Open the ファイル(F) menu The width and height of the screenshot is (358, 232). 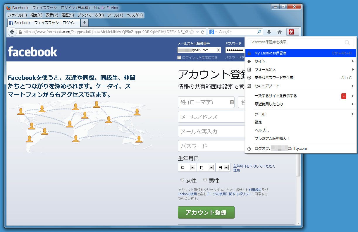pyautogui.click(x=17, y=15)
